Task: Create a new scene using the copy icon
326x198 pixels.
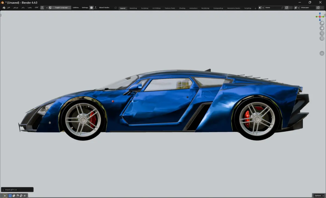Action: coord(287,8)
